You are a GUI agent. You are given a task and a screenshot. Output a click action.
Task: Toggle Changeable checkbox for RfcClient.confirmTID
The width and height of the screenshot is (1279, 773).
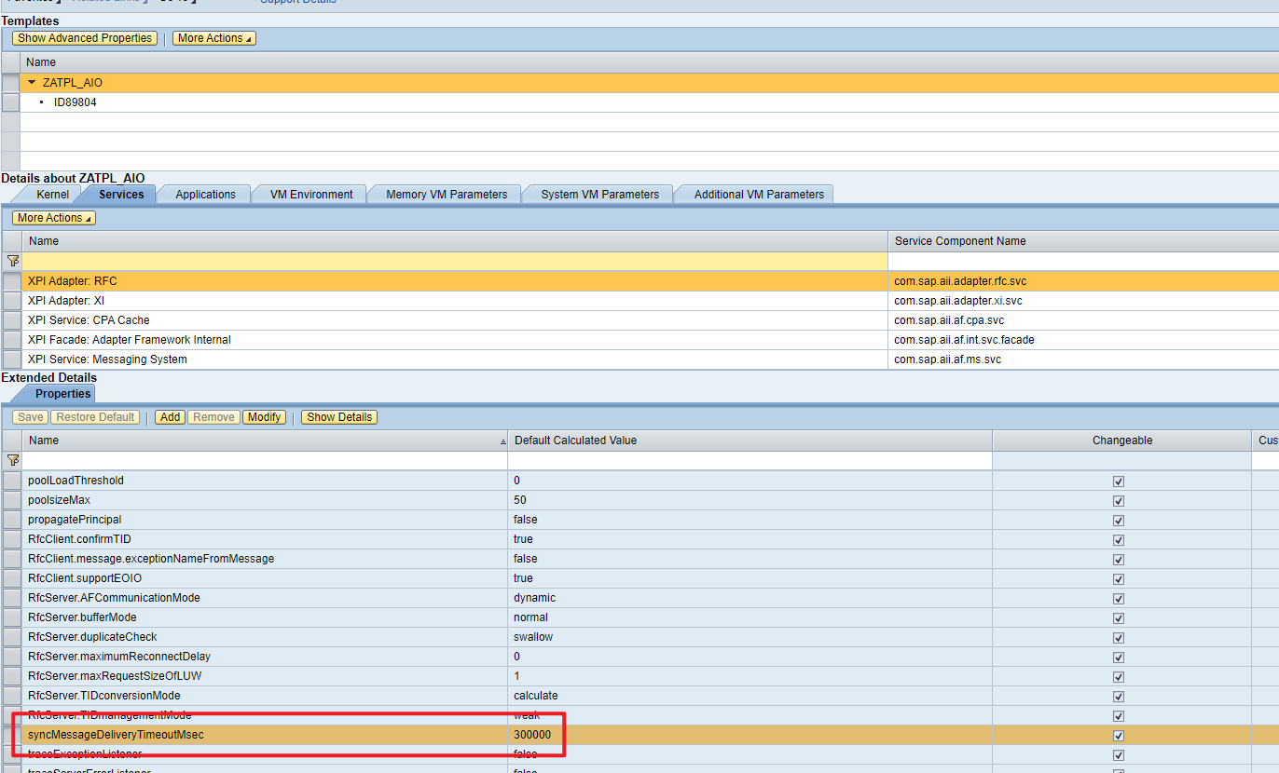click(x=1118, y=539)
